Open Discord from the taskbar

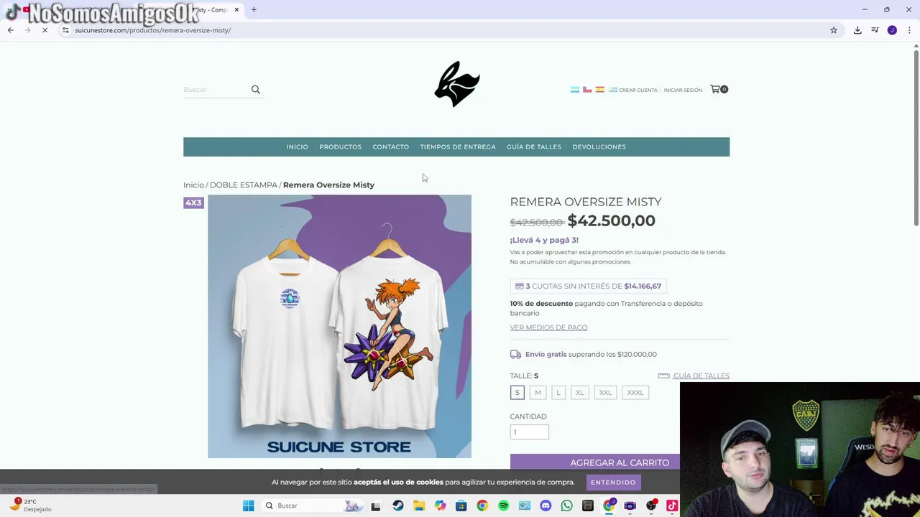(546, 506)
